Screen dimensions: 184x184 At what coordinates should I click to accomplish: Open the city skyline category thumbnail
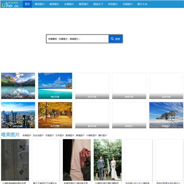[x=18, y=115]
